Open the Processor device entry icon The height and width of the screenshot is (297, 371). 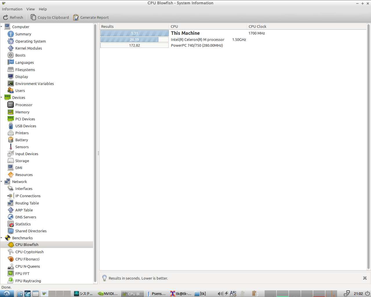pyautogui.click(x=11, y=105)
